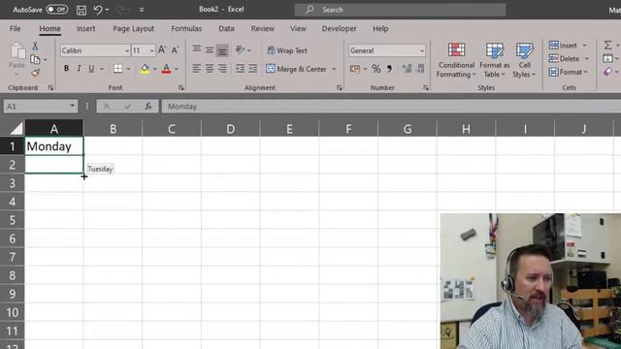Viewport: 621px width, 349px height.
Task: Click Insert cells button
Action: pyautogui.click(x=563, y=46)
